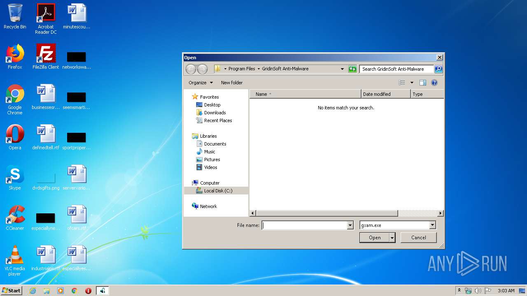527x296 pixels.
Task: Select Favorites in navigation pane
Action: click(x=209, y=97)
